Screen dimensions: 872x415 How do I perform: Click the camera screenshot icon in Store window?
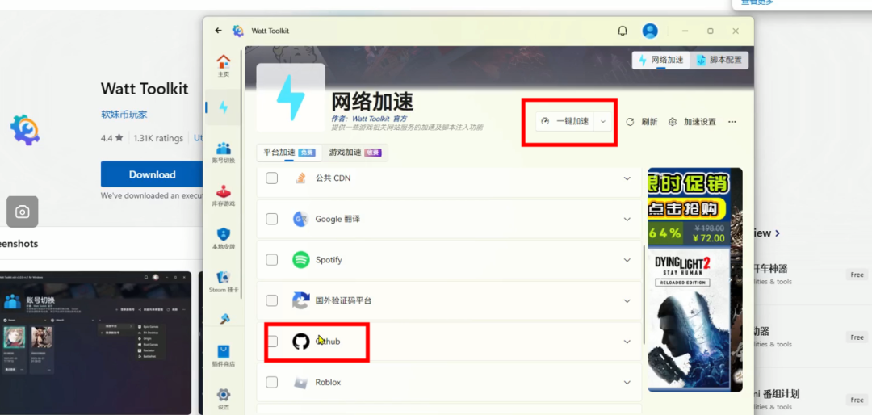[23, 212]
